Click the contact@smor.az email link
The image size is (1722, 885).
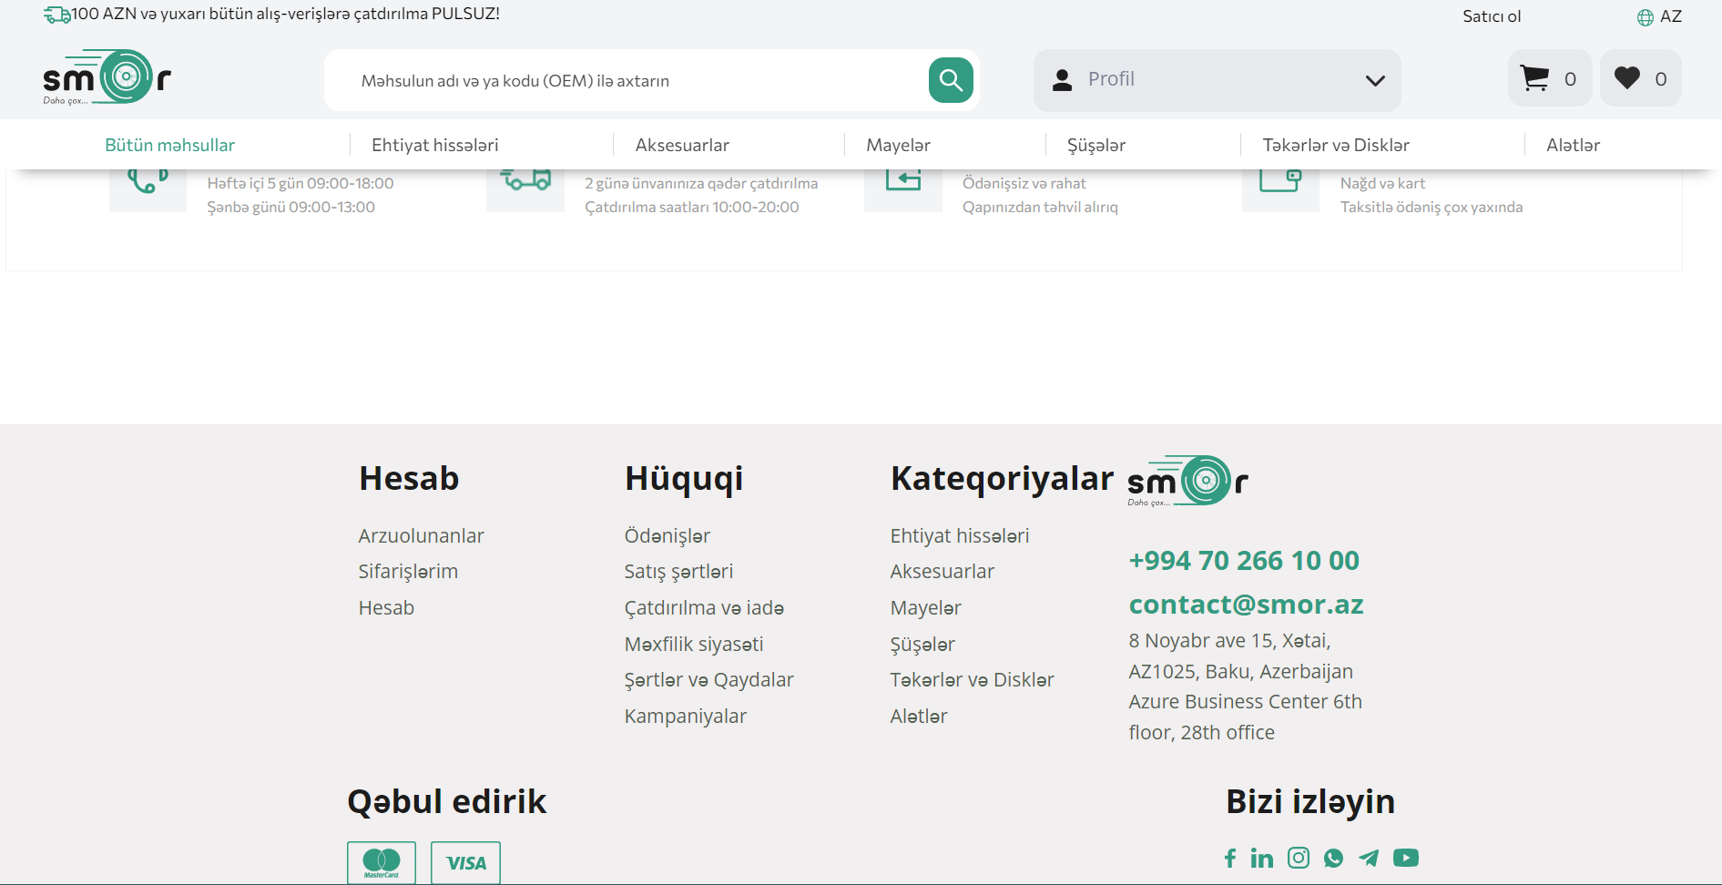(x=1246, y=605)
